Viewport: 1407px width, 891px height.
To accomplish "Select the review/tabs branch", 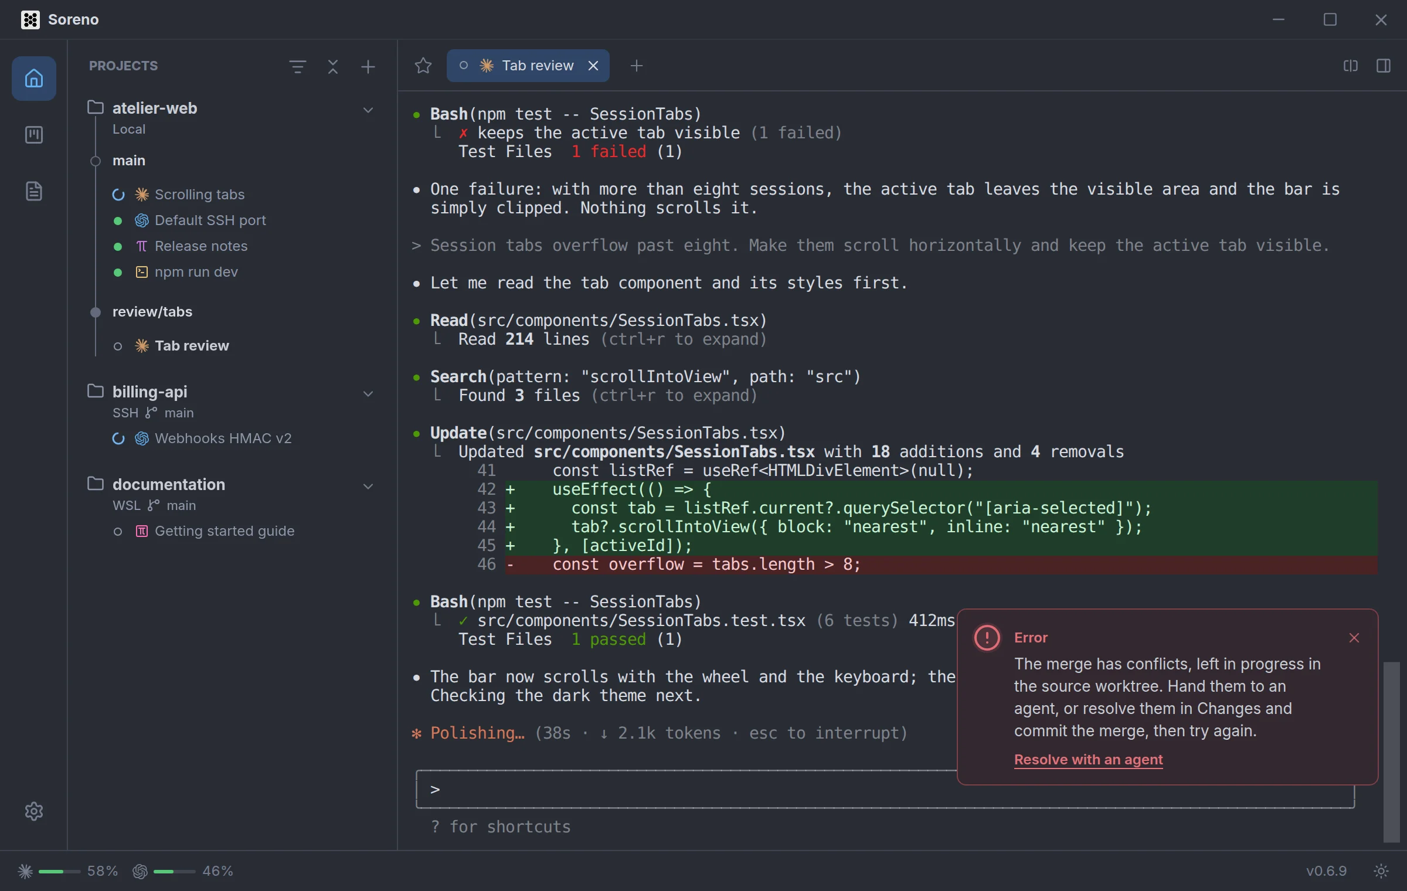I will coord(152,312).
